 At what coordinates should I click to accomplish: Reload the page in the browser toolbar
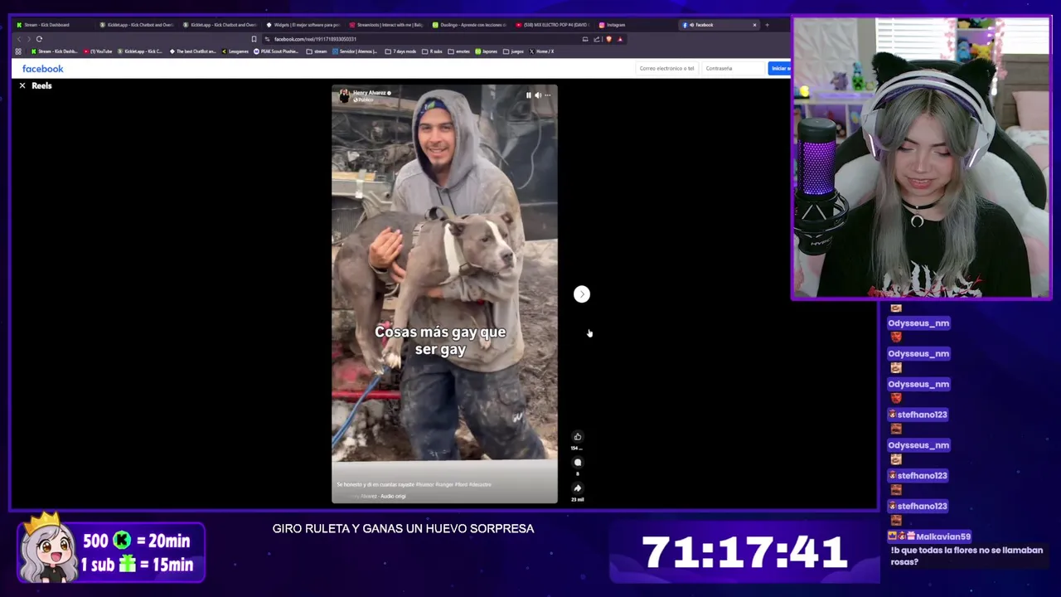[x=39, y=39]
